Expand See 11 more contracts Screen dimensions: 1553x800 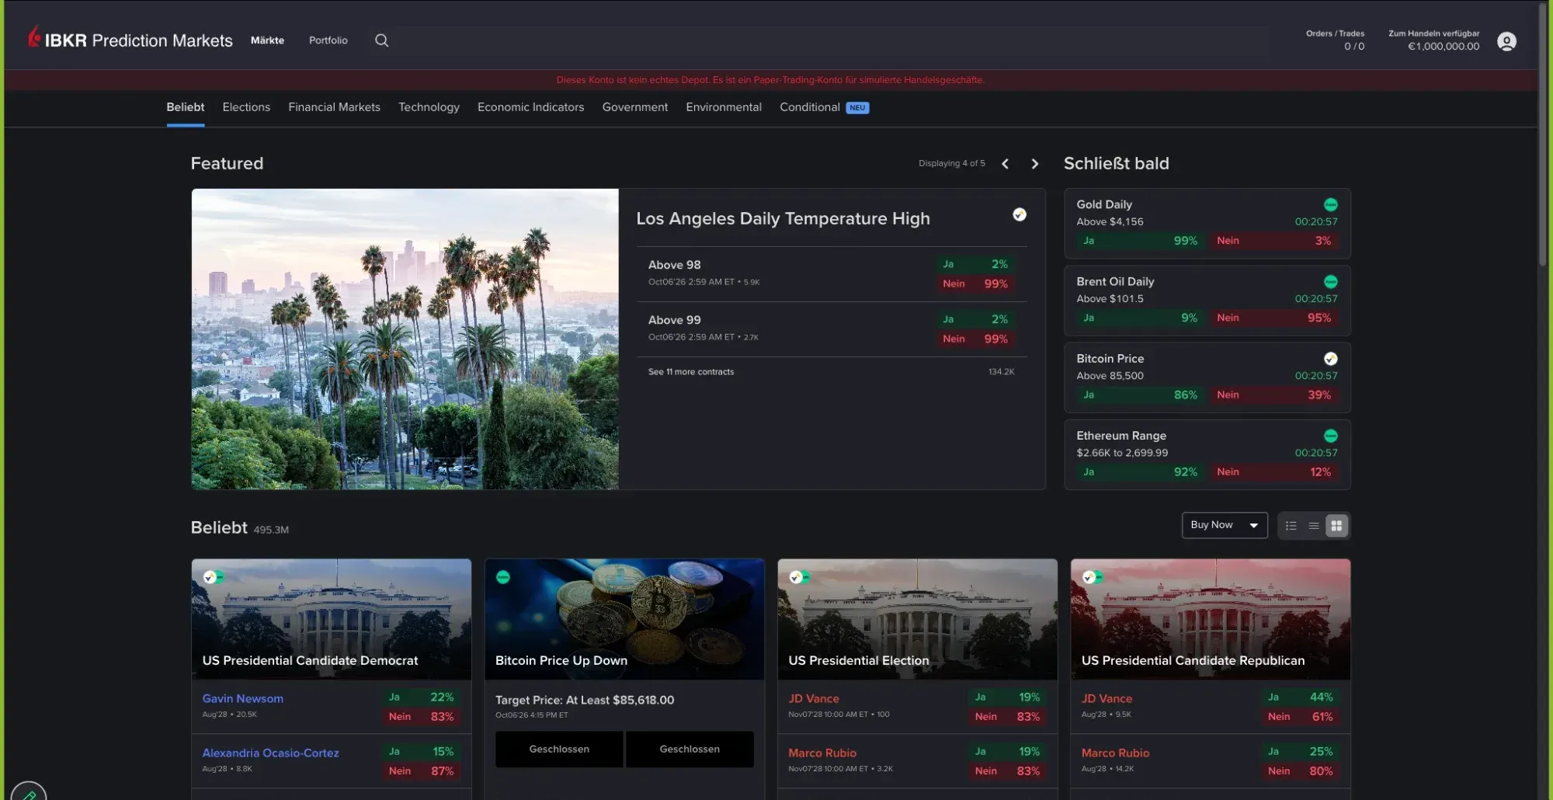[x=691, y=372]
